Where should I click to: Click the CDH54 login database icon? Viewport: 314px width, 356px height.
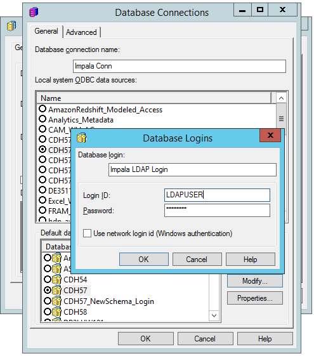[56, 279]
